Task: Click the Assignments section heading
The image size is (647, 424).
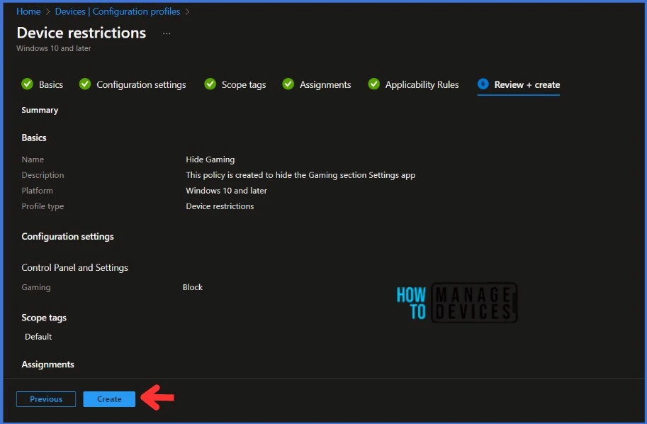Action: pyautogui.click(x=48, y=364)
